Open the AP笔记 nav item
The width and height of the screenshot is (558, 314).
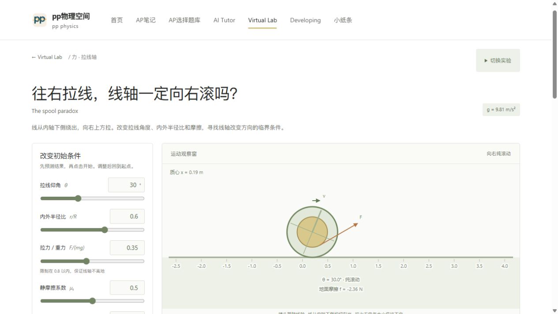click(146, 20)
